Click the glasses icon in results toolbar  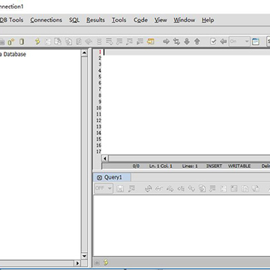tap(159, 189)
